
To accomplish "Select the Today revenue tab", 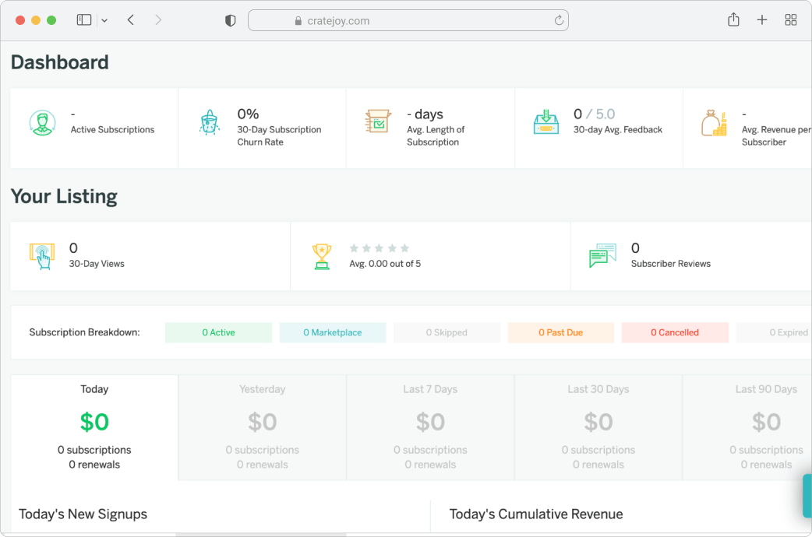I will click(94, 427).
